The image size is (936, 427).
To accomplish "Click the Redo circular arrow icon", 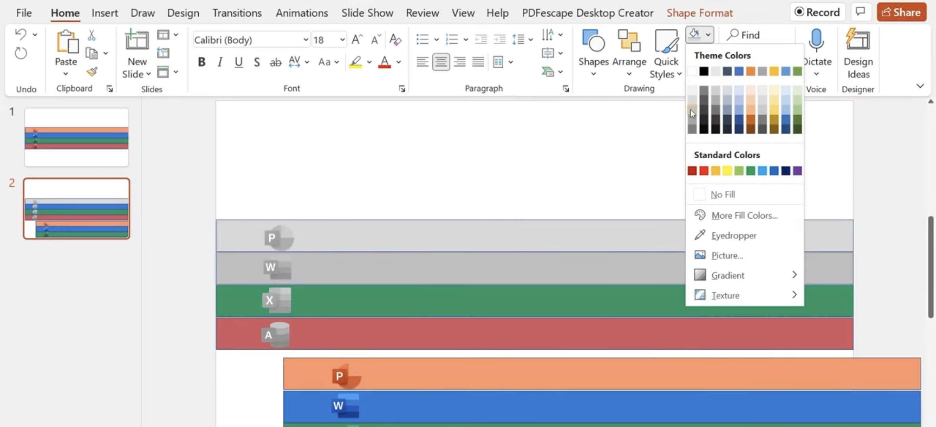I will coord(21,53).
